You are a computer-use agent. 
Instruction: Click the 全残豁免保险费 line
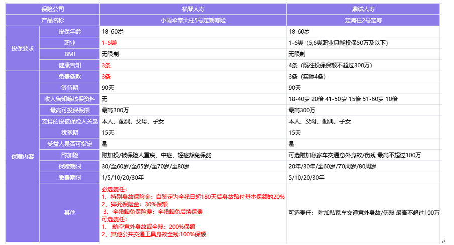[153, 212]
